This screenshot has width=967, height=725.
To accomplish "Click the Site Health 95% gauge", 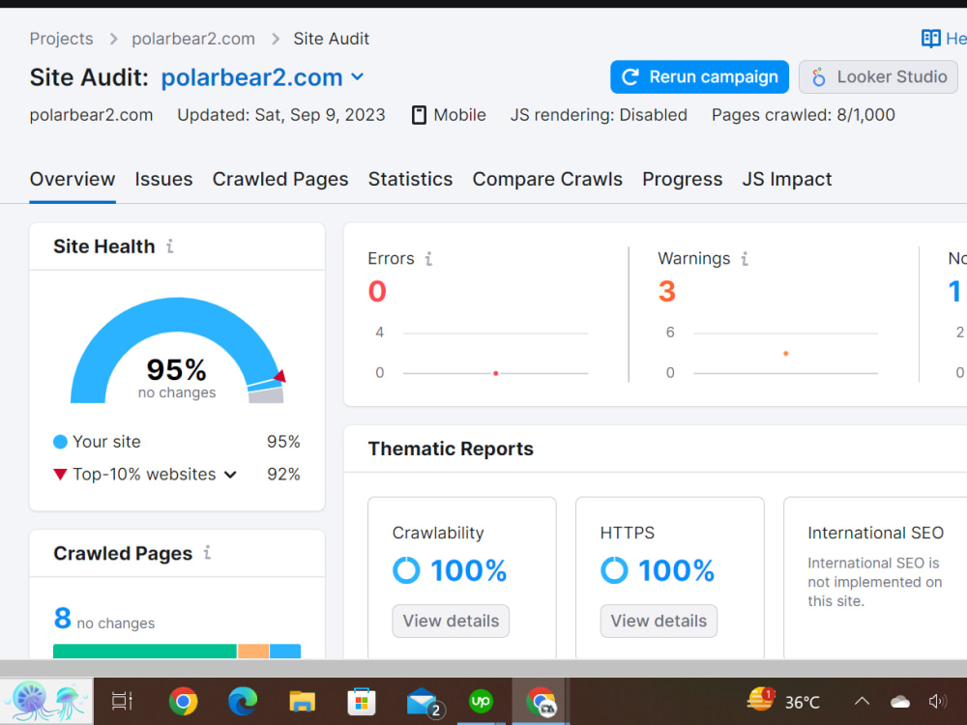I will 177,350.
